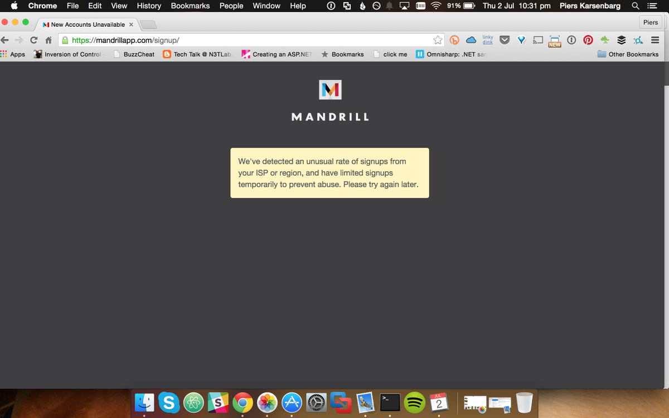Screen dimensions: 669x418
Task: Launch Atom editor from the dock
Action: coord(193,402)
